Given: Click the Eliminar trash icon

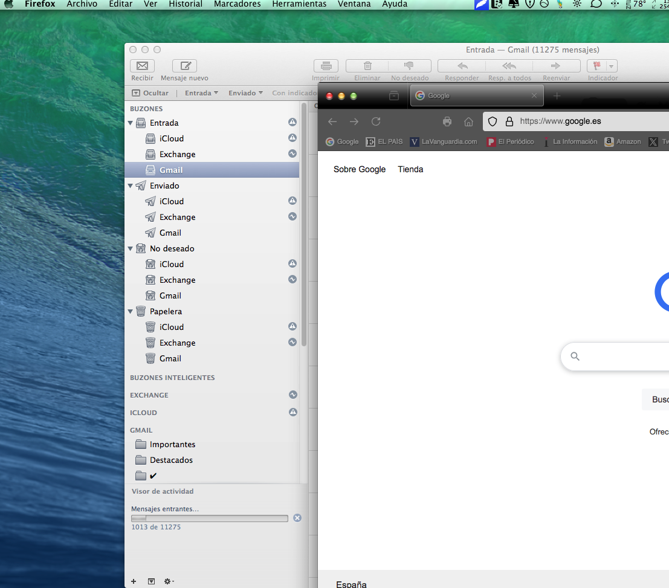Looking at the screenshot, I should [x=367, y=66].
